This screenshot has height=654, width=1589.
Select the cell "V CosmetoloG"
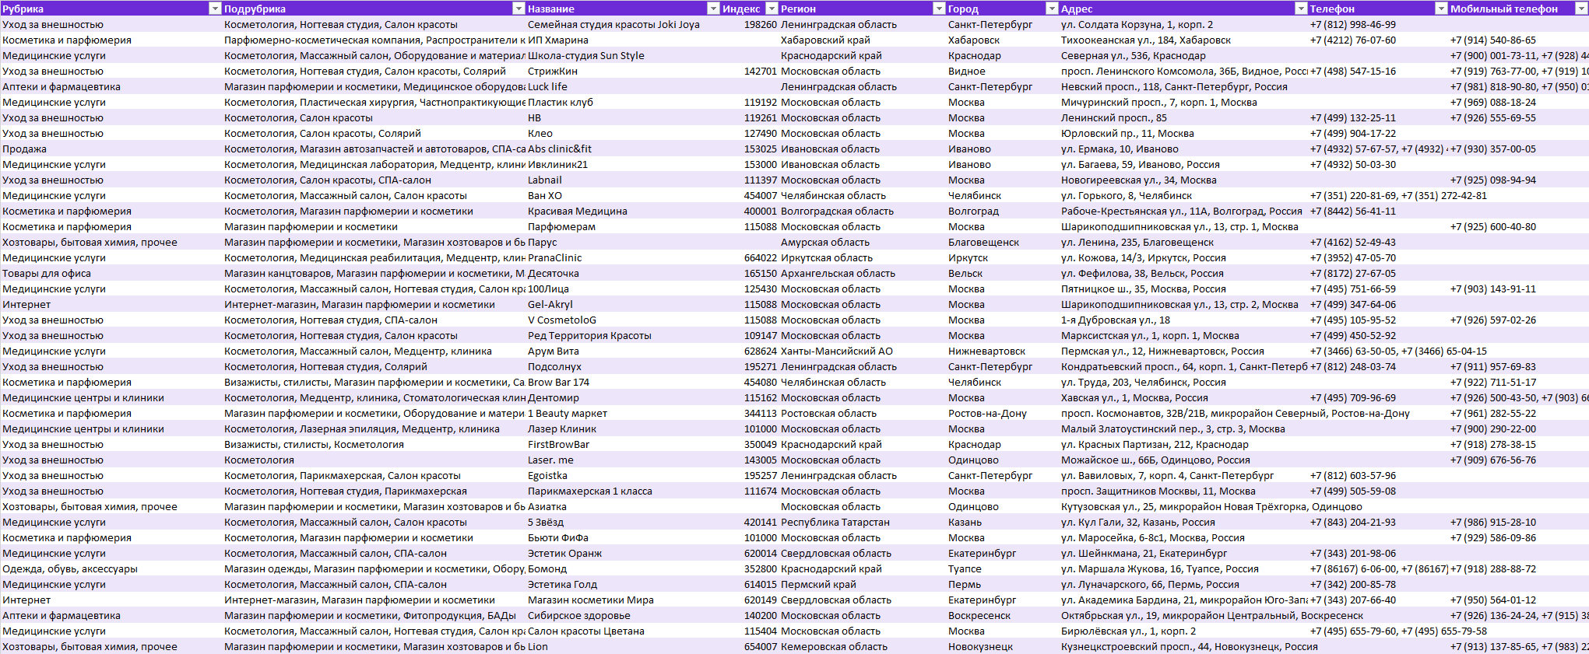(x=623, y=320)
